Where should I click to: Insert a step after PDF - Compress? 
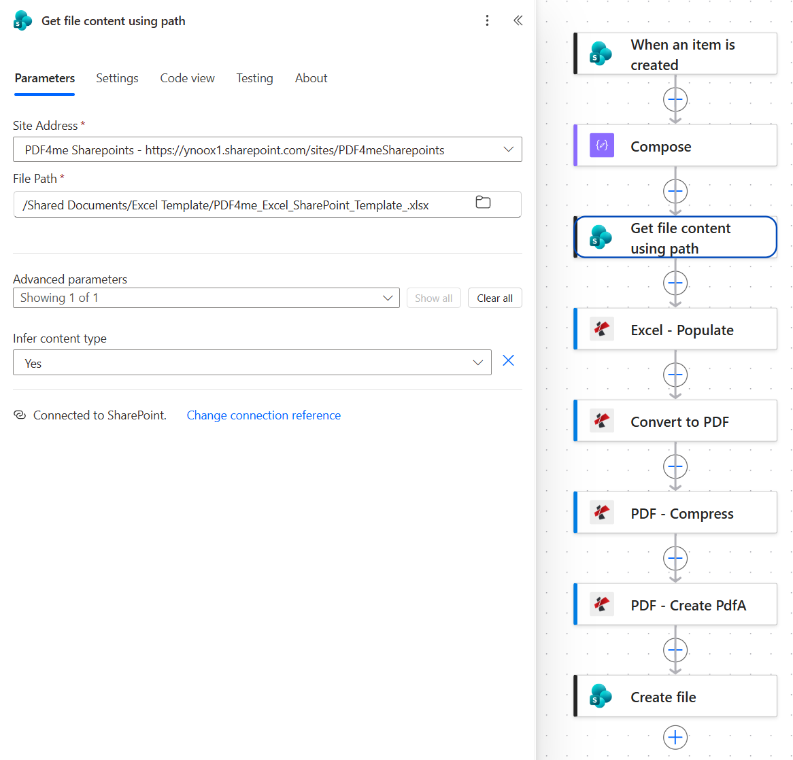[x=675, y=558]
